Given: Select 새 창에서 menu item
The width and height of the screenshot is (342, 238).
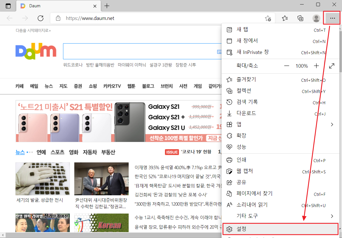Looking at the screenshot, I should coord(280,41).
